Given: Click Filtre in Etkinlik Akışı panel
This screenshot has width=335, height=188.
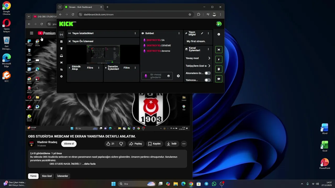Looking at the screenshot, I should [90, 68].
